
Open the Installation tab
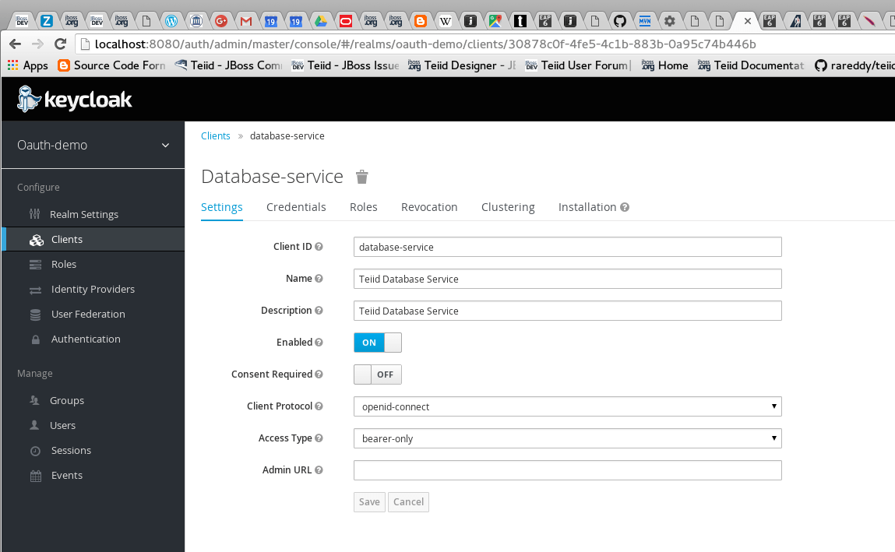[587, 206]
